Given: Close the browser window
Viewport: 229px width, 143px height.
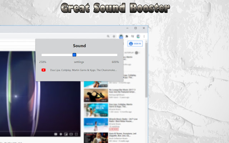Looking at the screenshot, I should [144, 28].
